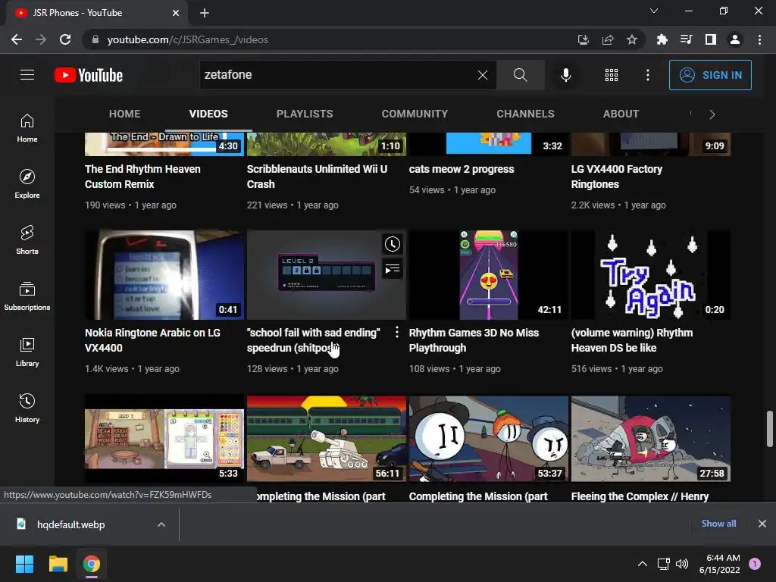Go back in browser
The image size is (776, 582).
coord(17,39)
